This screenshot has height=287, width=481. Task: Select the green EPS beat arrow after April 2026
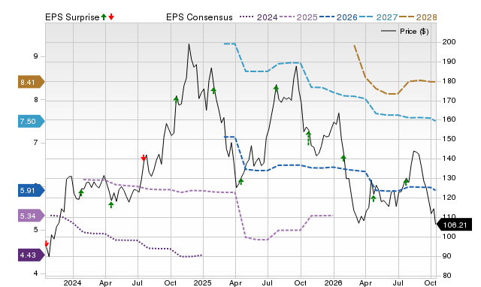[374, 198]
